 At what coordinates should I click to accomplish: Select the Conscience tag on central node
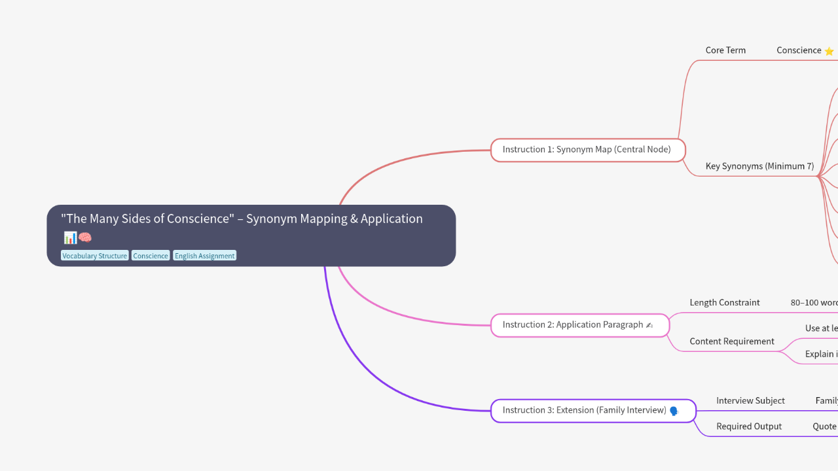pyautogui.click(x=151, y=256)
